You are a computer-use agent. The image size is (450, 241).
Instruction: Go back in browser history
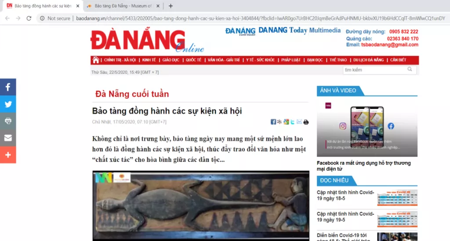tap(7, 18)
